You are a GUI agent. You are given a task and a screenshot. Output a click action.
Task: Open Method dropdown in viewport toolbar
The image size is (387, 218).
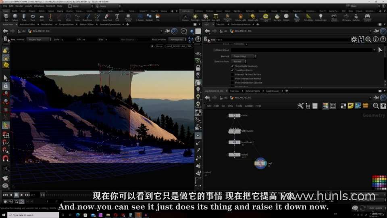coord(39,40)
